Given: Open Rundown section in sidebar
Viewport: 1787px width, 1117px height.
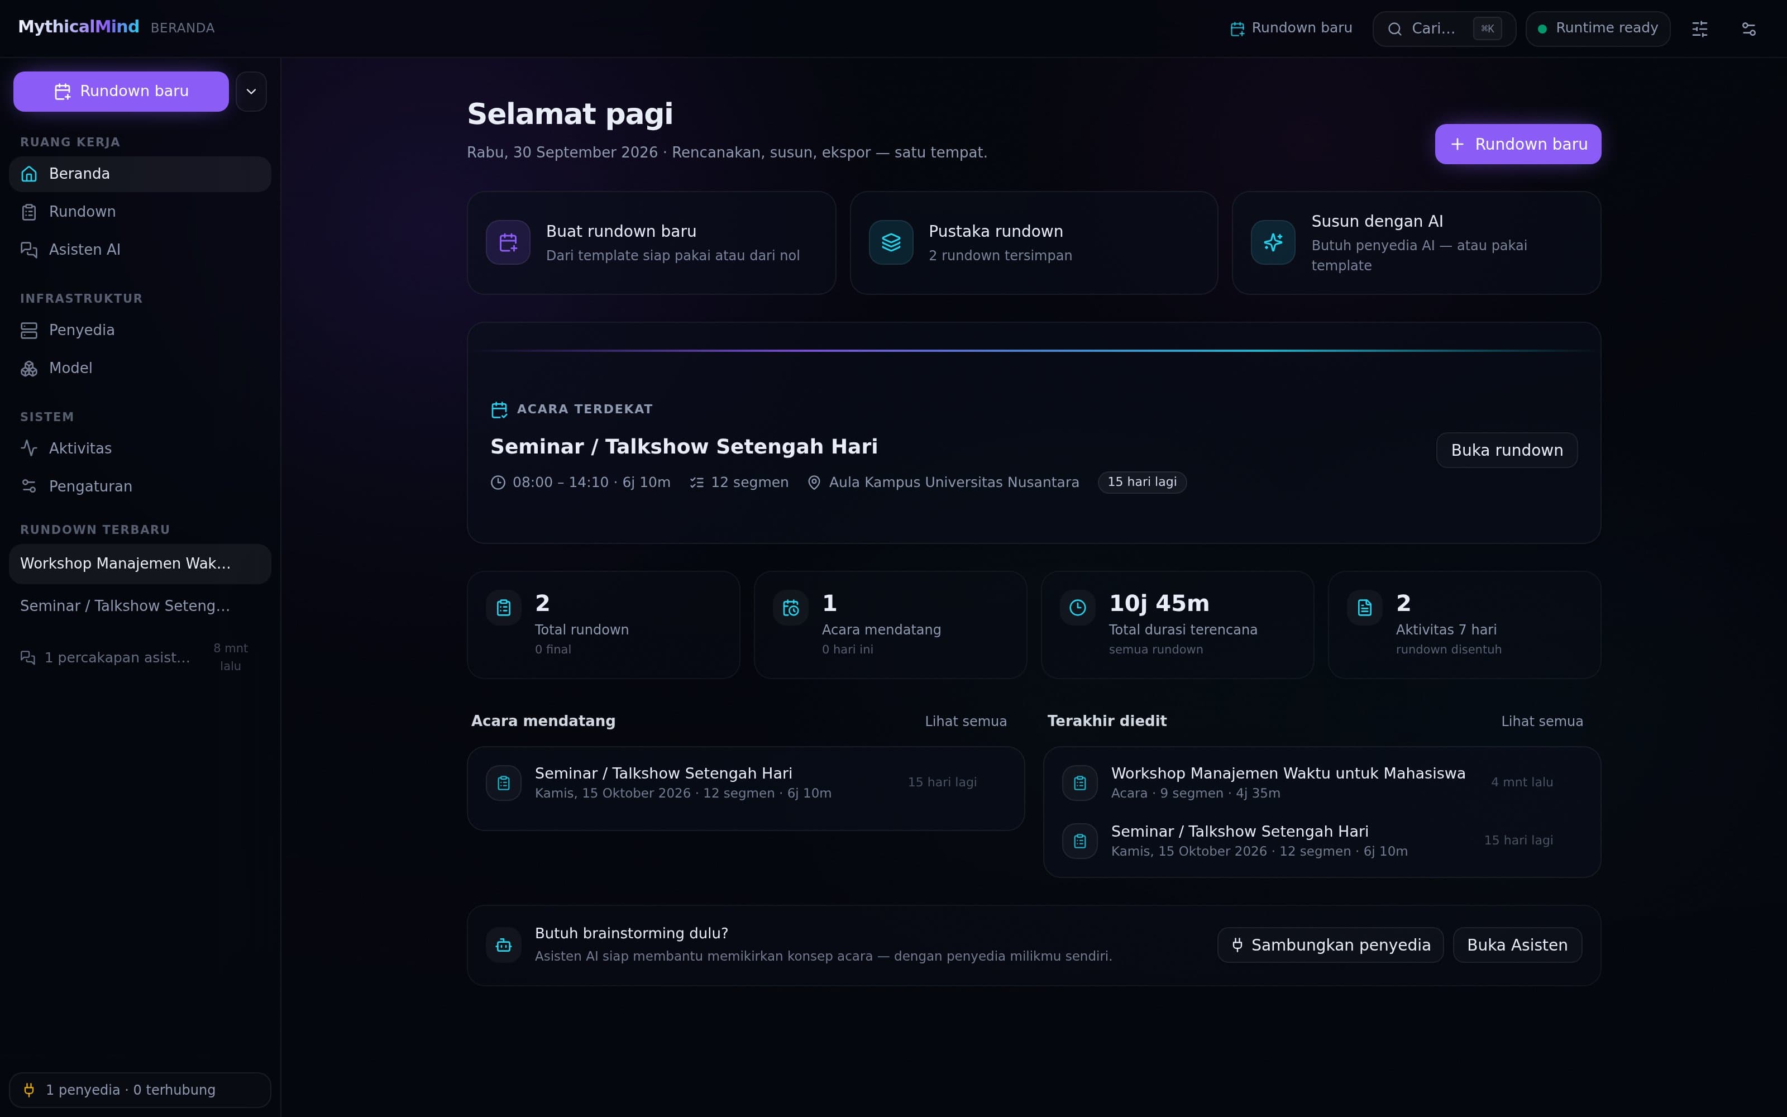Looking at the screenshot, I should [x=140, y=212].
